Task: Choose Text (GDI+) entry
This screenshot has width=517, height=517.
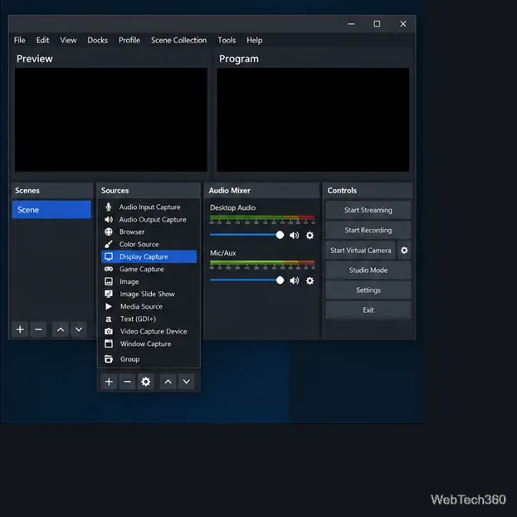Action: pos(149,319)
